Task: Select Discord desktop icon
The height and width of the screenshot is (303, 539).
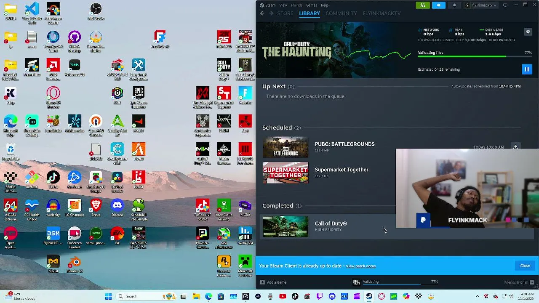Action: tap(117, 208)
